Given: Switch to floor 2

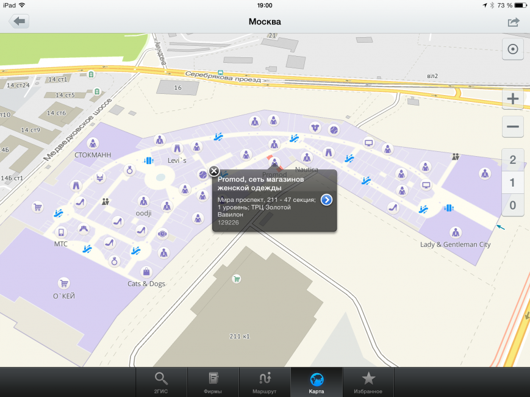Looking at the screenshot, I should tap(513, 160).
